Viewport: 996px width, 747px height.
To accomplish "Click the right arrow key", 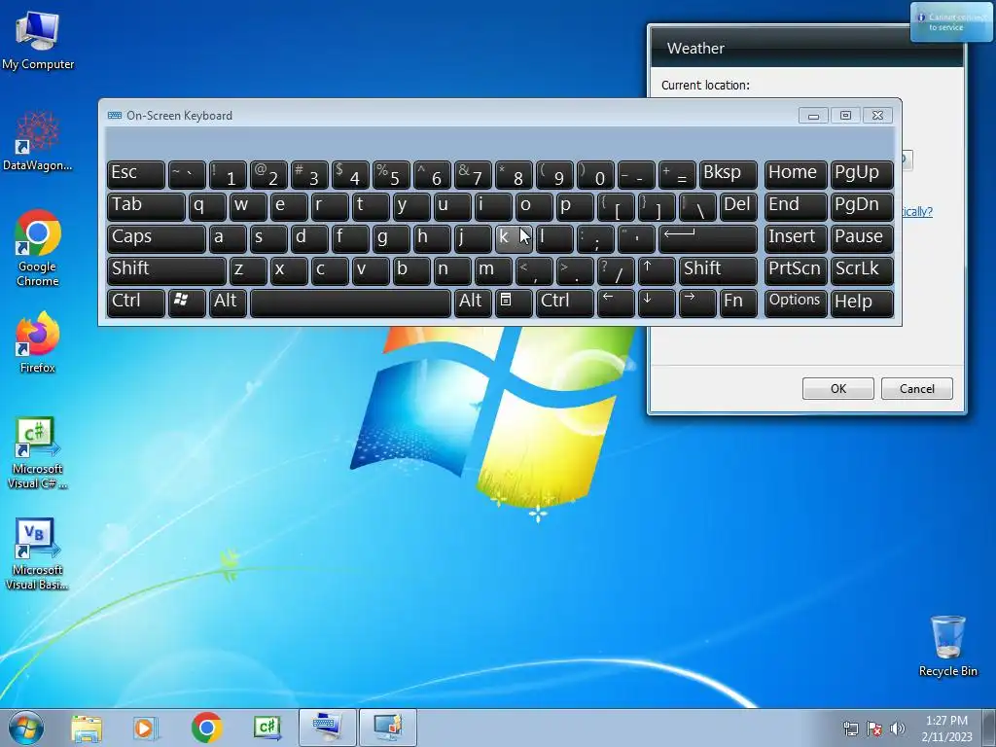I will click(697, 302).
